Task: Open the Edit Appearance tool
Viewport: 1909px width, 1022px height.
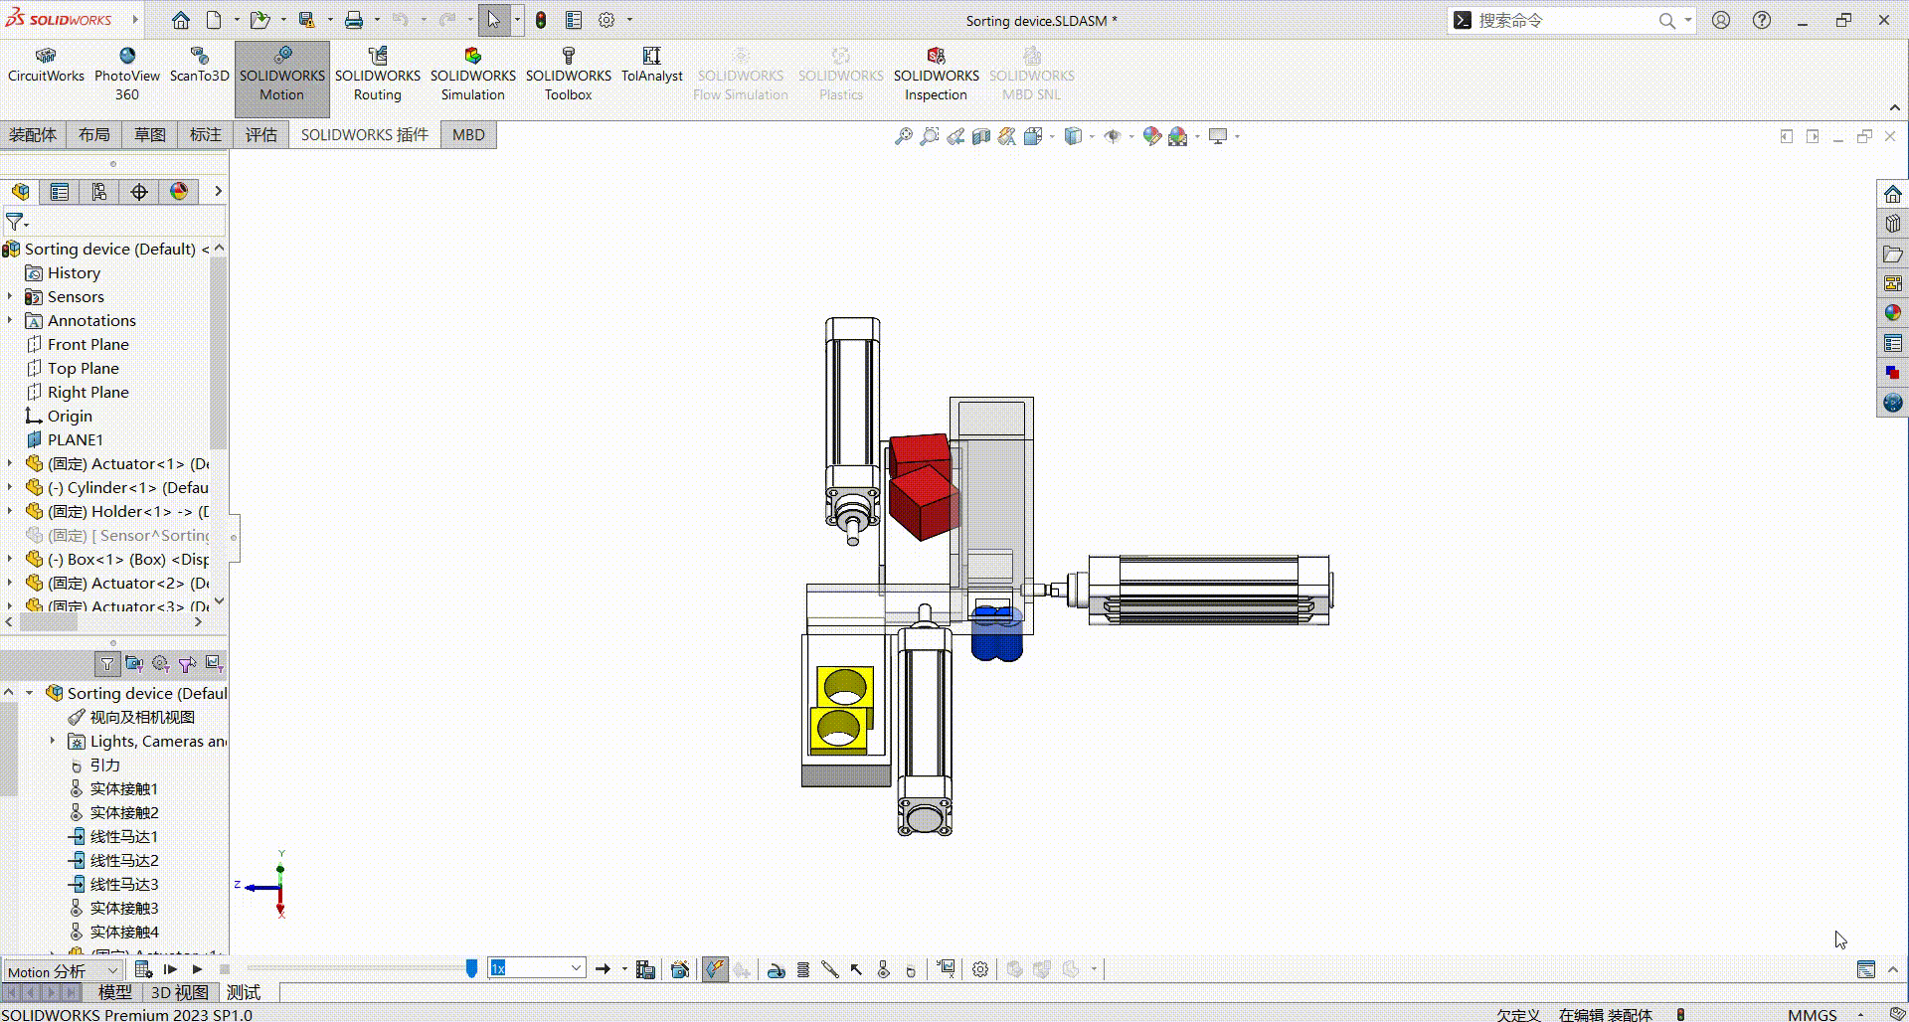Action: pyautogui.click(x=1151, y=136)
